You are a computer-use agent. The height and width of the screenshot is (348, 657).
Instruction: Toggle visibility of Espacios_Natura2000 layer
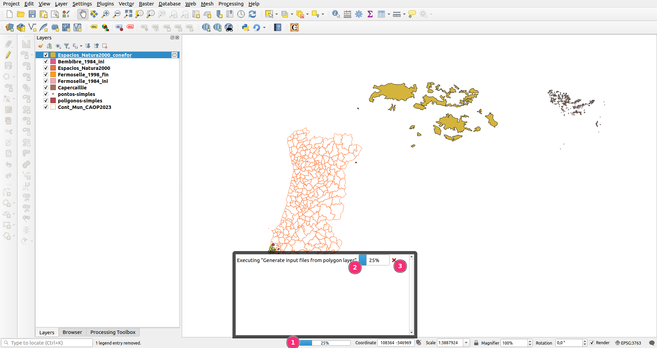(x=46, y=68)
